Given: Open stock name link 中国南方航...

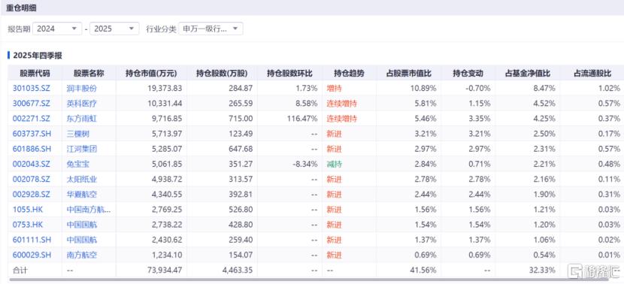Looking at the screenshot, I should pos(89,209).
